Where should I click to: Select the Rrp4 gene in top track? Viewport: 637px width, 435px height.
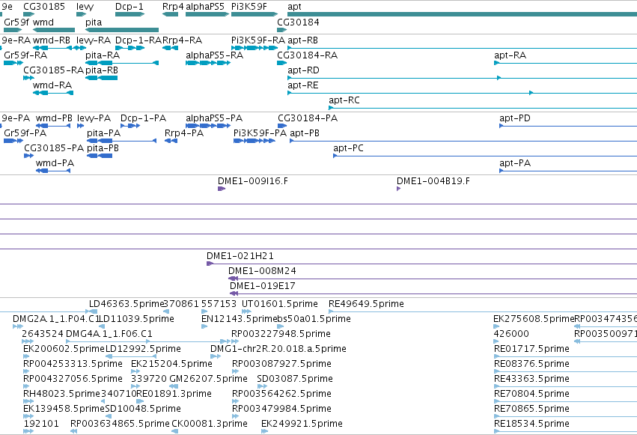pos(170,14)
